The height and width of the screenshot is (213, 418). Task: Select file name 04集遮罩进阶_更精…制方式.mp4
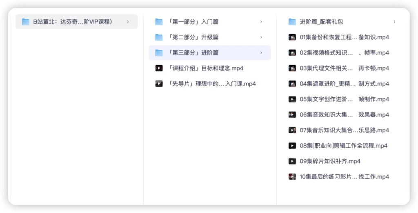[x=345, y=84]
